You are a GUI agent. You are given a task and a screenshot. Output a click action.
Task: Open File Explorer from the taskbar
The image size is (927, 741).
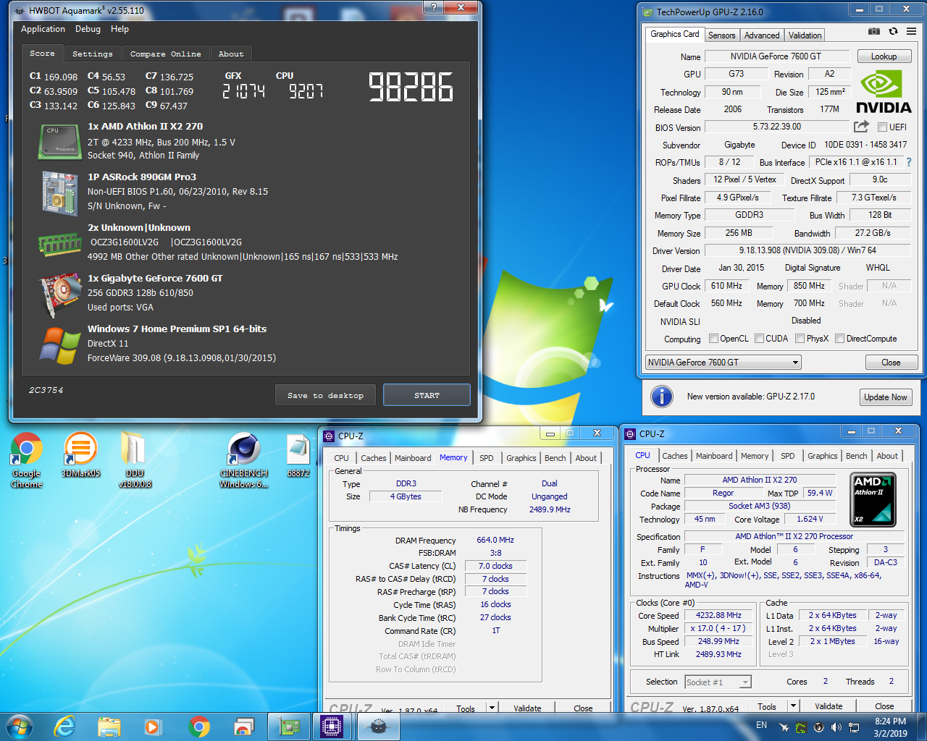pyautogui.click(x=109, y=727)
